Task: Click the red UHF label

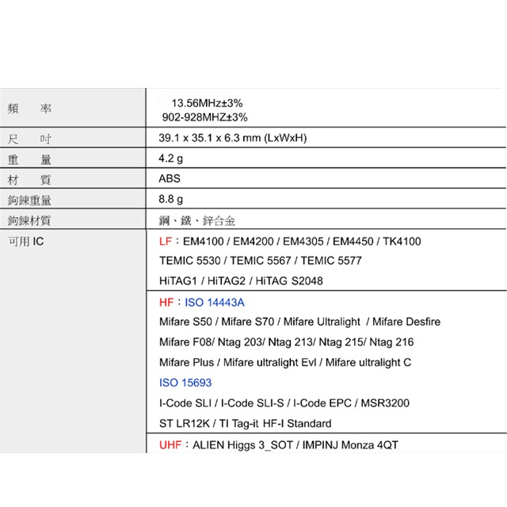Action: [x=170, y=445]
